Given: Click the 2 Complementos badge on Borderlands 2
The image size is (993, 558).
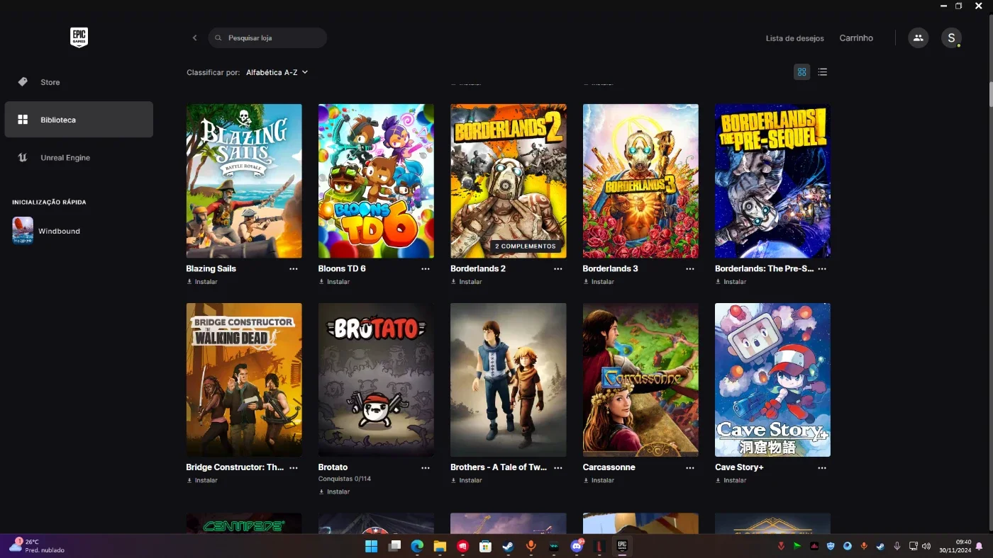Looking at the screenshot, I should pos(526,246).
